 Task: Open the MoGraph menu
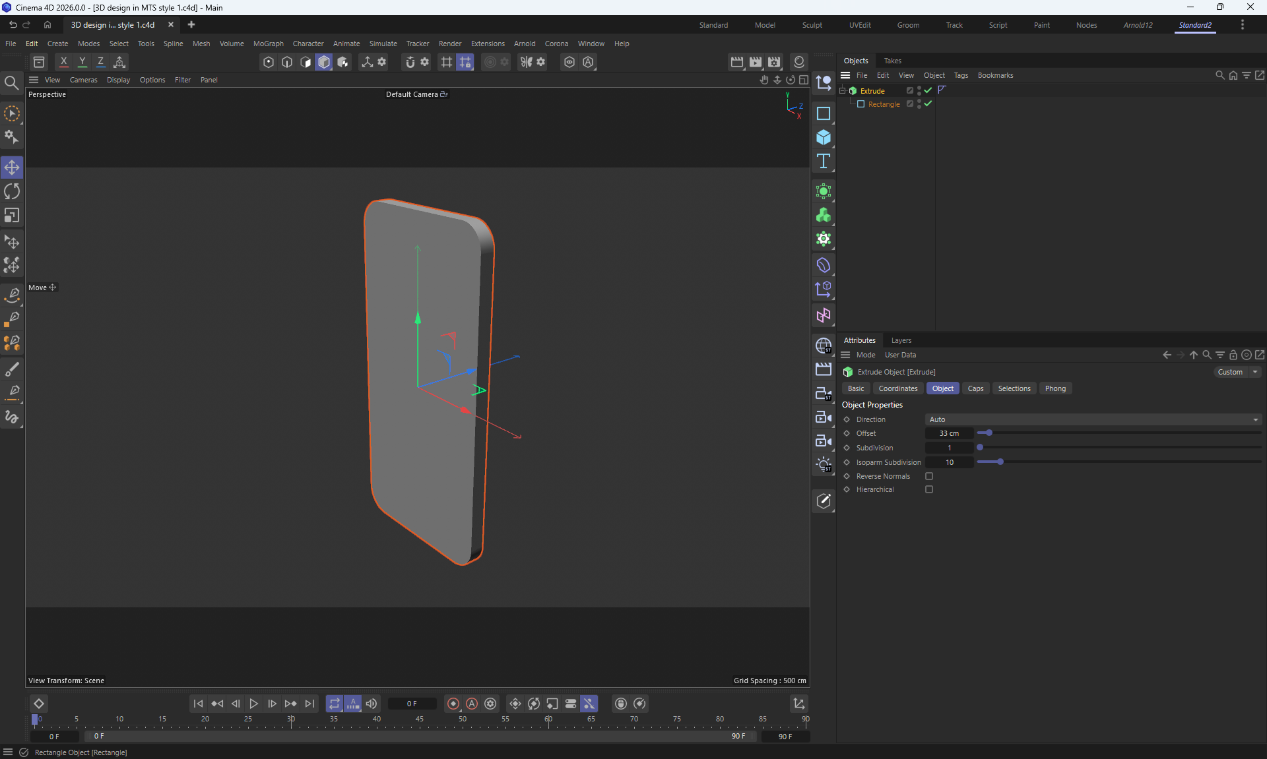[268, 44]
